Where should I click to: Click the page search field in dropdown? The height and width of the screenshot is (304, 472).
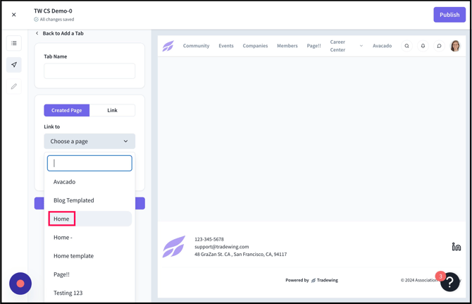tap(89, 164)
